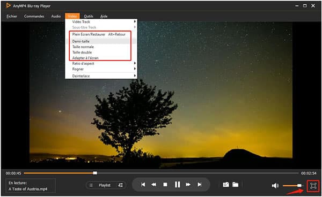Maximize the player window
The height and width of the screenshot is (197, 322).
click(305, 6)
